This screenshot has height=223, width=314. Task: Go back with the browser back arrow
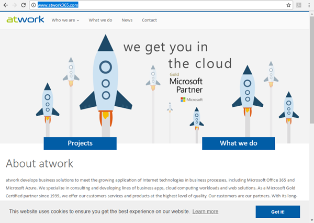(x=6, y=5)
